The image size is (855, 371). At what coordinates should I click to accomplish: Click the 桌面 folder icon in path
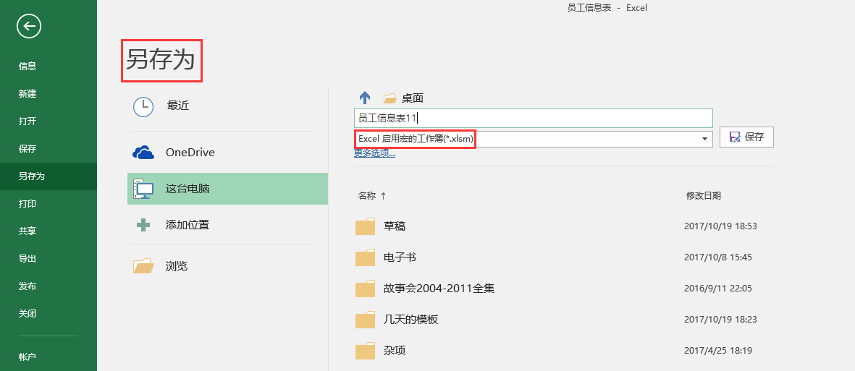390,98
